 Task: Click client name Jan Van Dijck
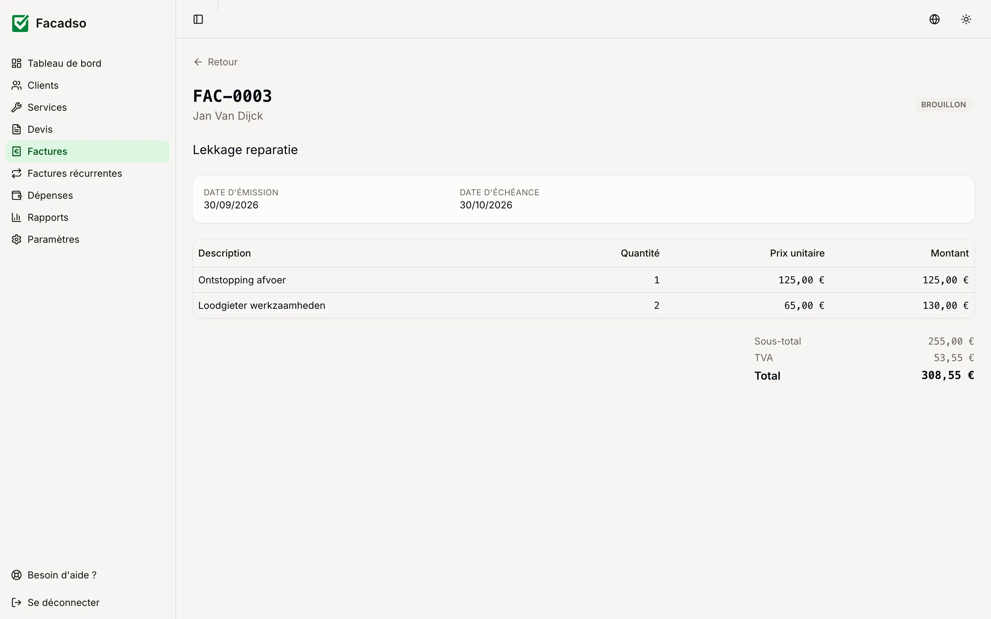pos(228,116)
